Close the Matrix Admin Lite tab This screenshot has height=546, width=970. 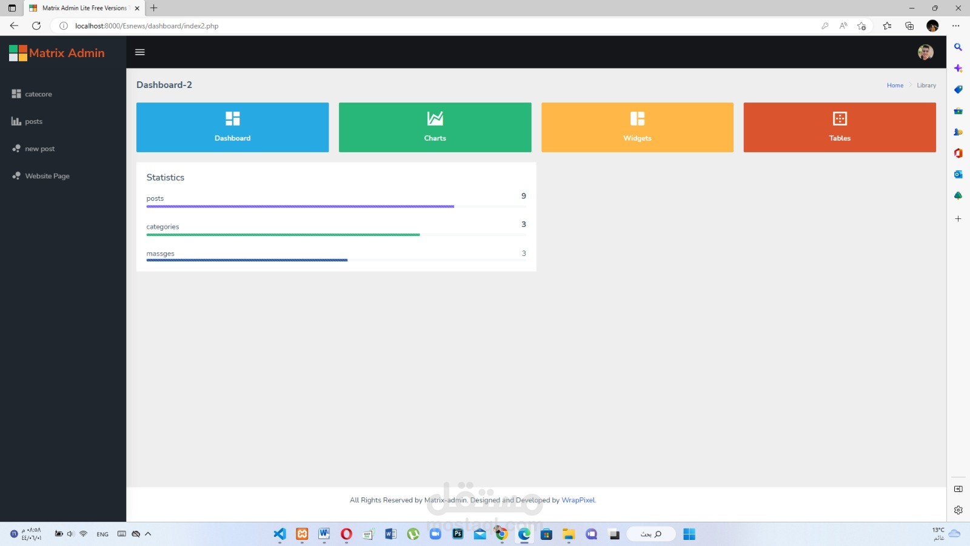tap(137, 8)
